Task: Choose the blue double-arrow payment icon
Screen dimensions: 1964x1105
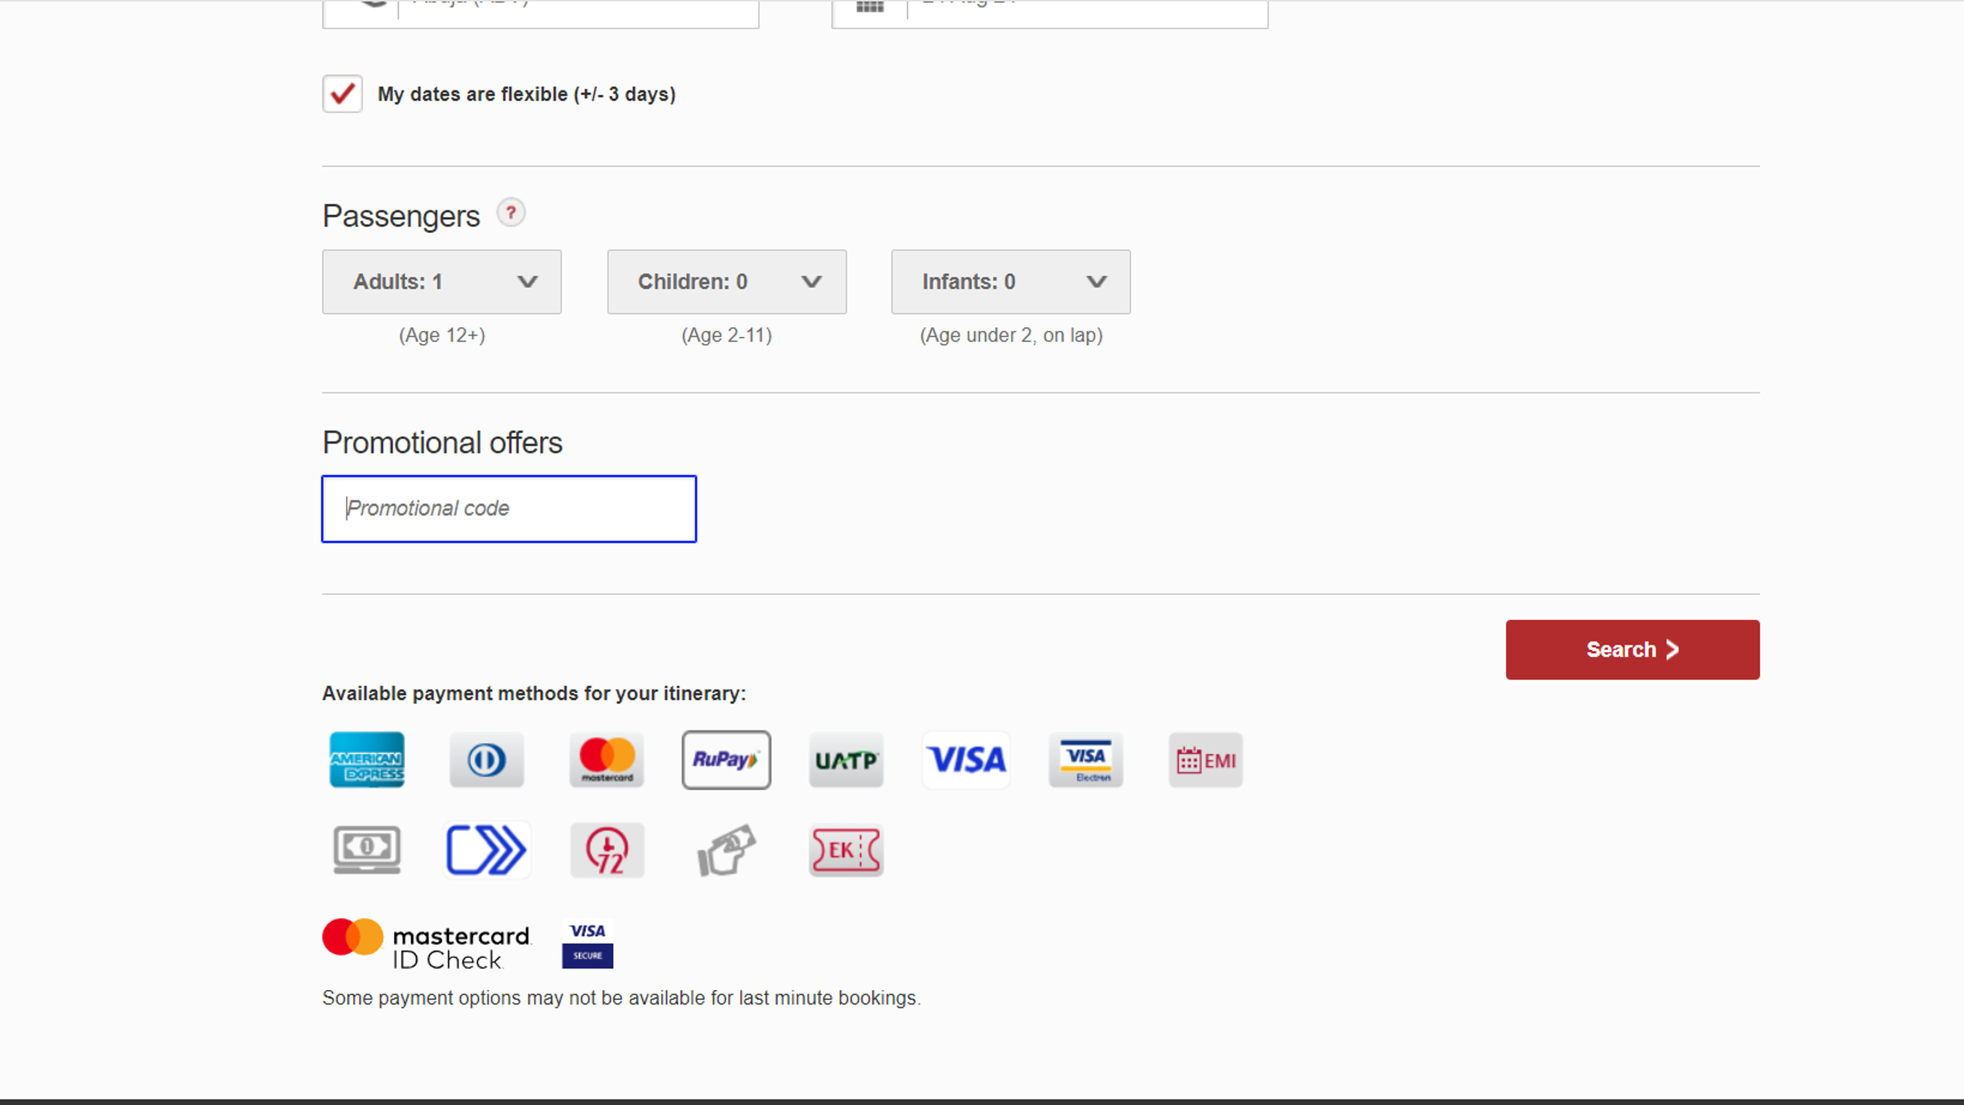Action: tap(486, 850)
